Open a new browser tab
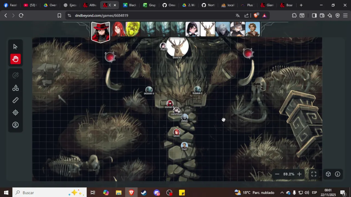The height and width of the screenshot is (197, 351). (301, 5)
